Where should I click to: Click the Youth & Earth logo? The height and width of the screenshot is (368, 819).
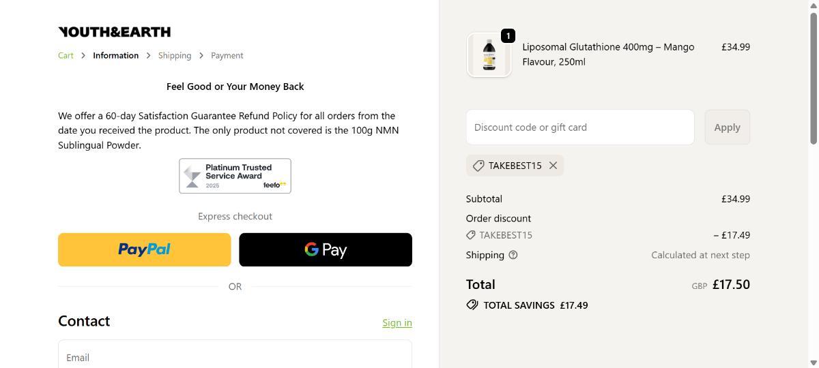point(115,32)
